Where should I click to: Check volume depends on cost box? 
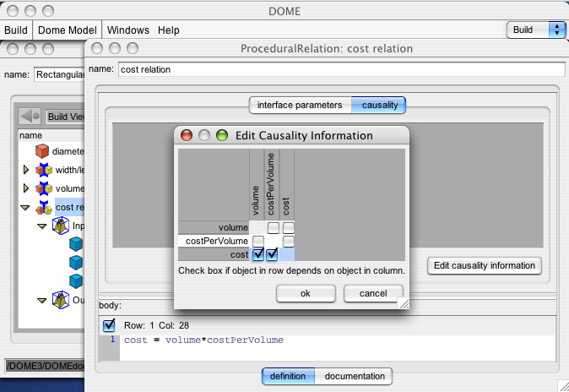[288, 228]
